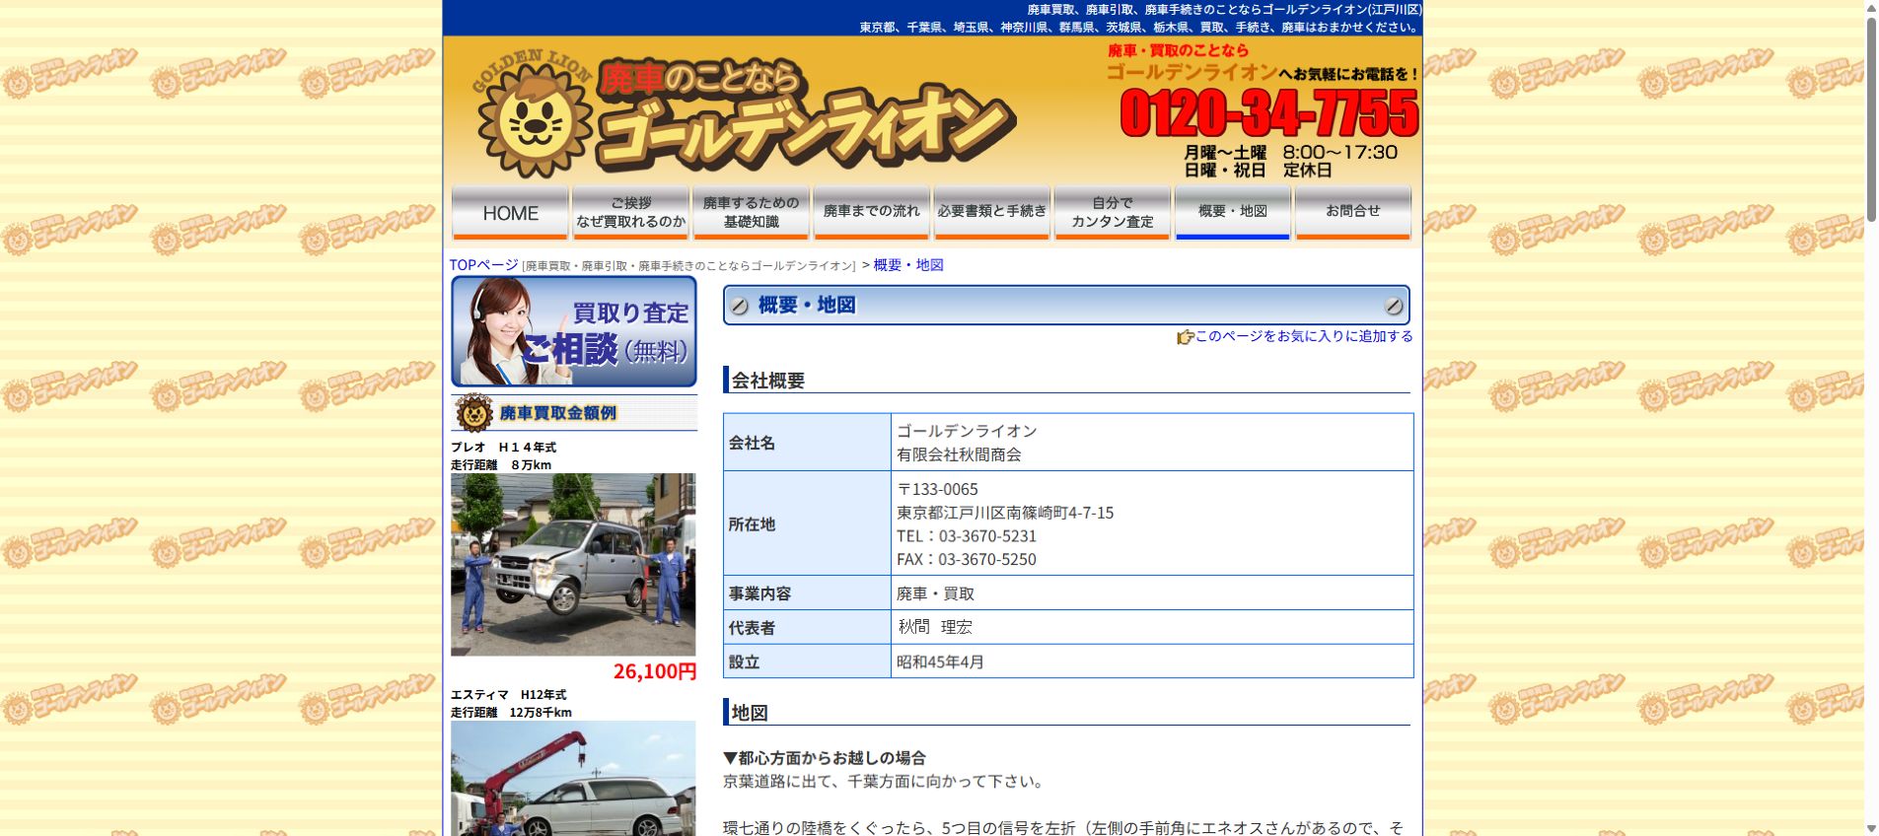1879x836 pixels.
Task: Click the lion icon beside 廃車買取金額例
Action: pyautogui.click(x=473, y=413)
